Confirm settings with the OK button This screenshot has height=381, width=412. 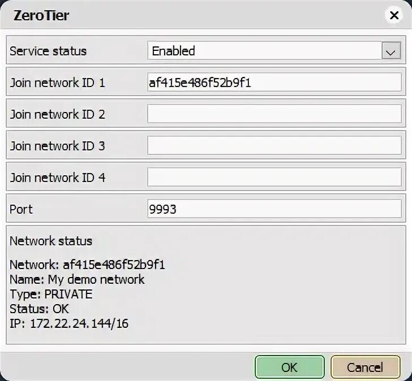(290, 367)
